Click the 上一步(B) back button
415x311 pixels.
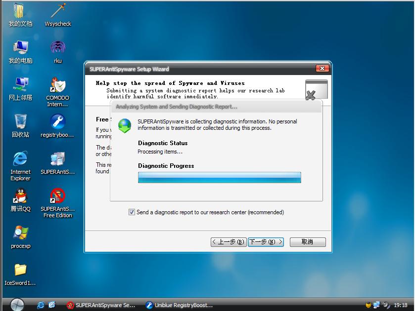(x=229, y=242)
